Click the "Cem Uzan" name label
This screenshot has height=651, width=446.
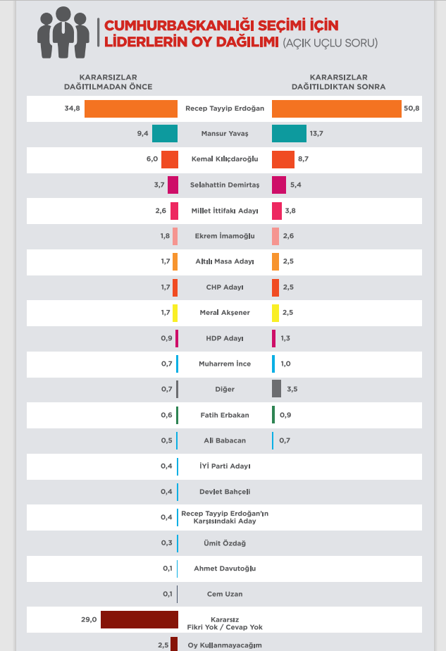pyautogui.click(x=224, y=594)
